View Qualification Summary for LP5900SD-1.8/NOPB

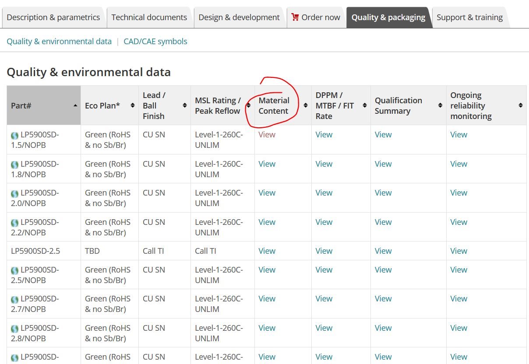point(383,164)
